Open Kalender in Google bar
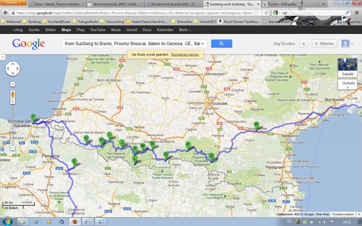This screenshot has height=226, width=362. tap(165, 30)
